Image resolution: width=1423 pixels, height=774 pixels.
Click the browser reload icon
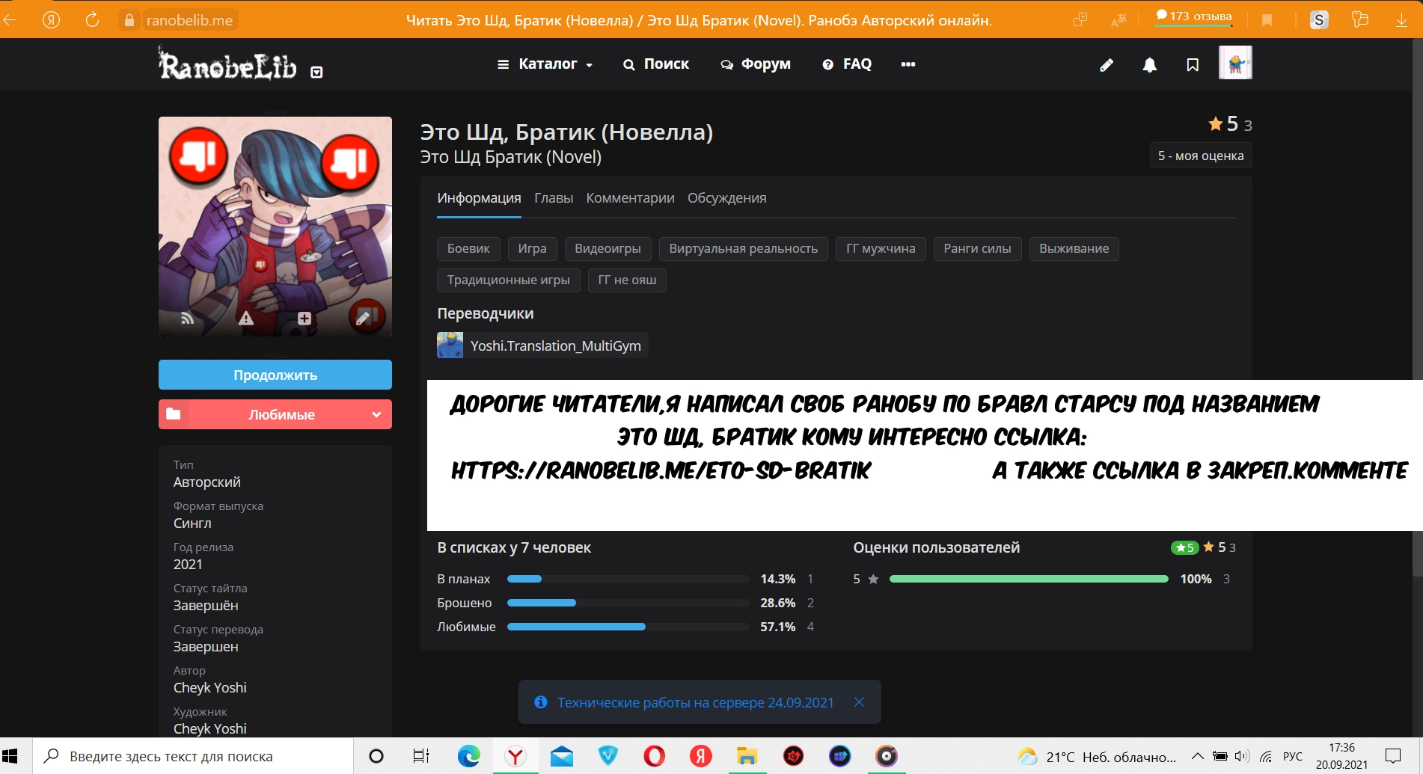tap(92, 20)
